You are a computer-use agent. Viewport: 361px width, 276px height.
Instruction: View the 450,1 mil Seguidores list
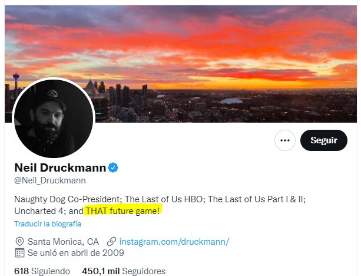pos(124,271)
